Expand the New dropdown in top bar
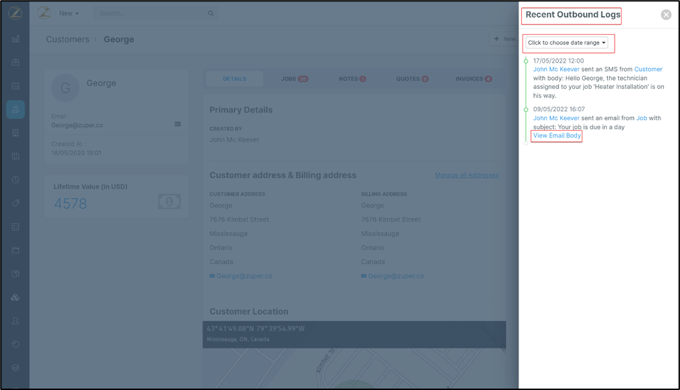 click(x=68, y=13)
